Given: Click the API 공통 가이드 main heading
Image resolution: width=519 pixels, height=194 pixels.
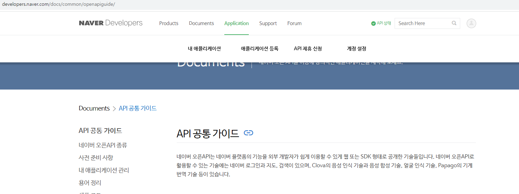Looking at the screenshot, I should 208,133.
